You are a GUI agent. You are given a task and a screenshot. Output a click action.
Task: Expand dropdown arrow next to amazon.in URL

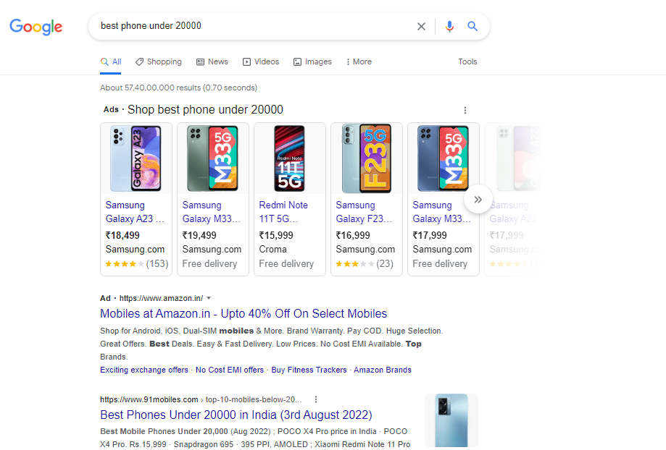[x=209, y=298]
